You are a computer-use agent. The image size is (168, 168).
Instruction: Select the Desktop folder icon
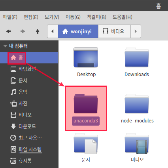pyautogui.click(x=86, y=57)
